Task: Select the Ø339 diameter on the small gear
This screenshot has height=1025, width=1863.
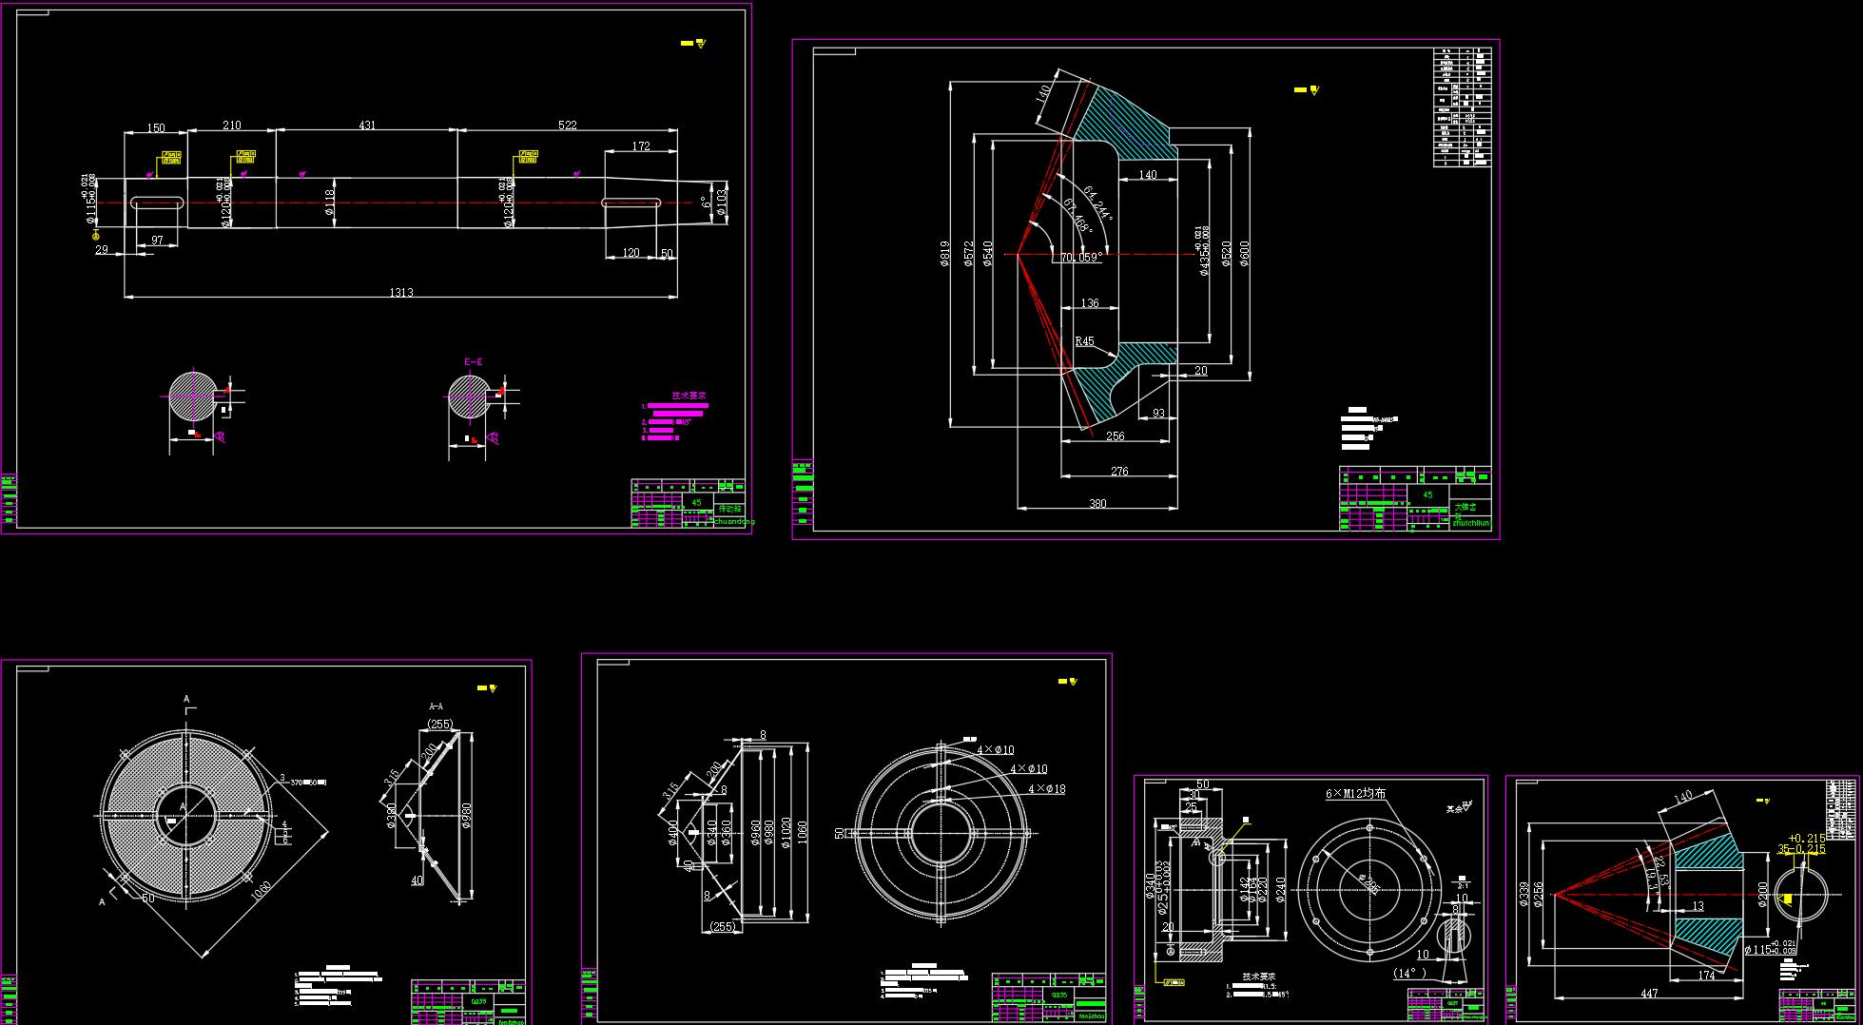Action: [x=1523, y=895]
